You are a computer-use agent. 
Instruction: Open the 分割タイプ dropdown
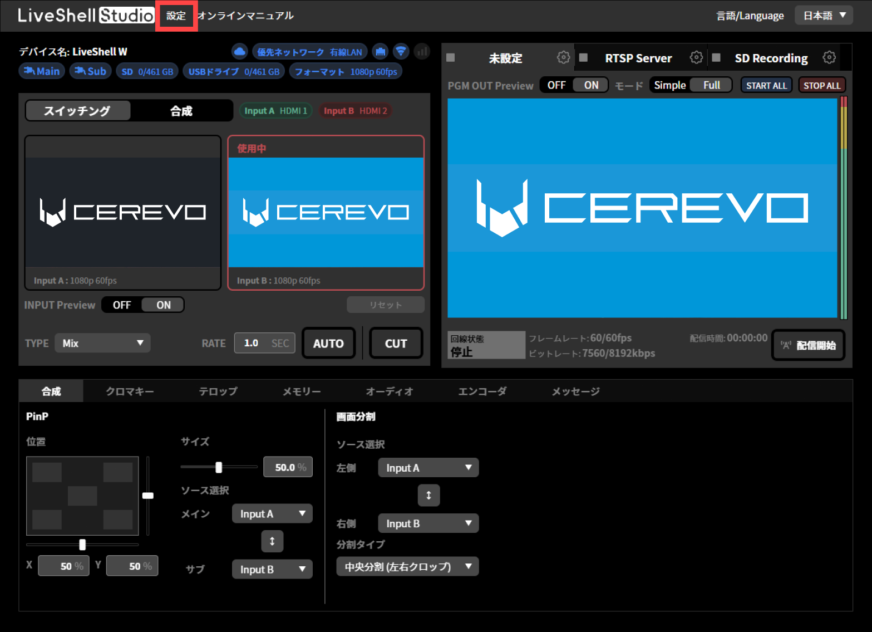click(407, 566)
